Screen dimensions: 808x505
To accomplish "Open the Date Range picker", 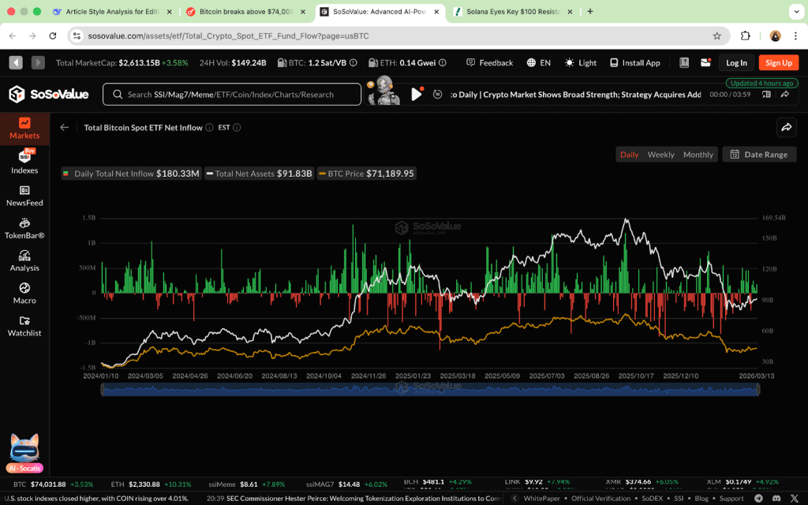I will [x=758, y=155].
